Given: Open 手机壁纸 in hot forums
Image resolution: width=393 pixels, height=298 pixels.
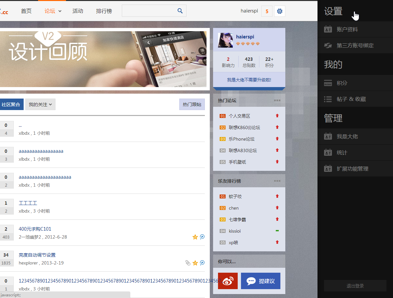Looking at the screenshot, I should pos(237,162).
